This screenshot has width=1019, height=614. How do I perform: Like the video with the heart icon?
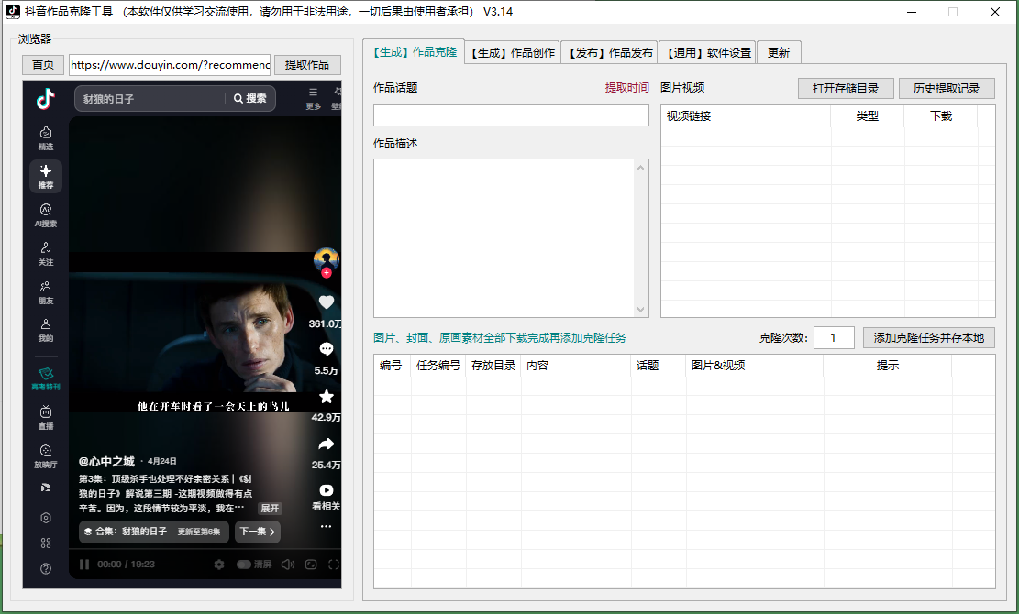point(327,302)
